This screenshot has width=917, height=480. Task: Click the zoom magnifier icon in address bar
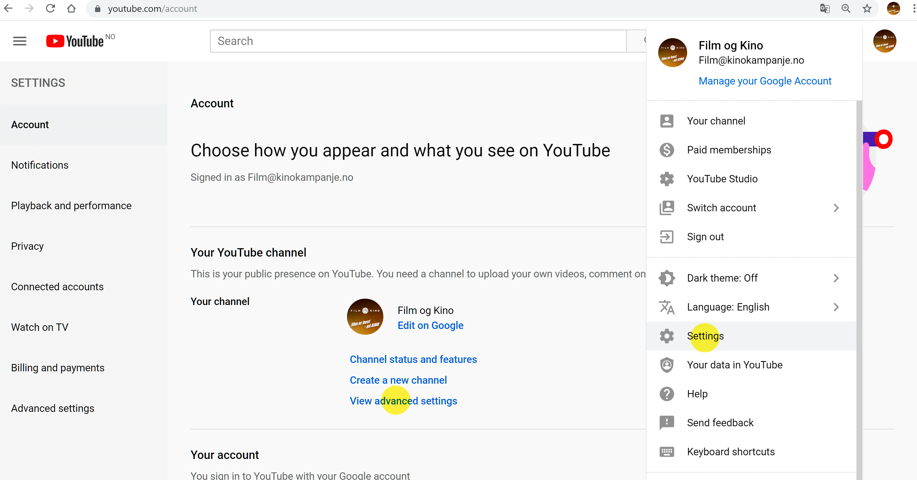[846, 8]
